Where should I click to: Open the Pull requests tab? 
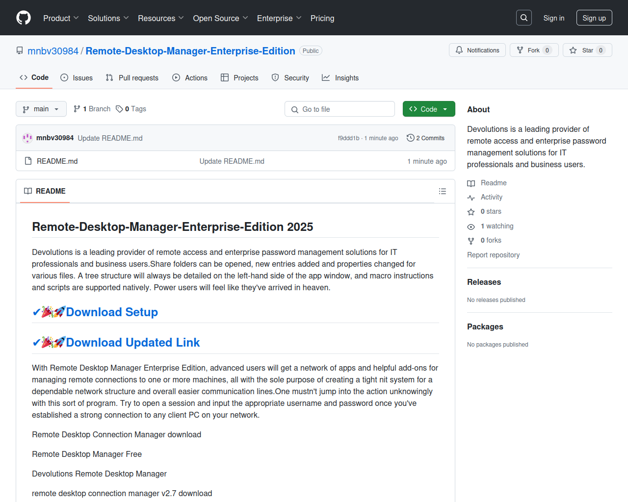point(132,77)
